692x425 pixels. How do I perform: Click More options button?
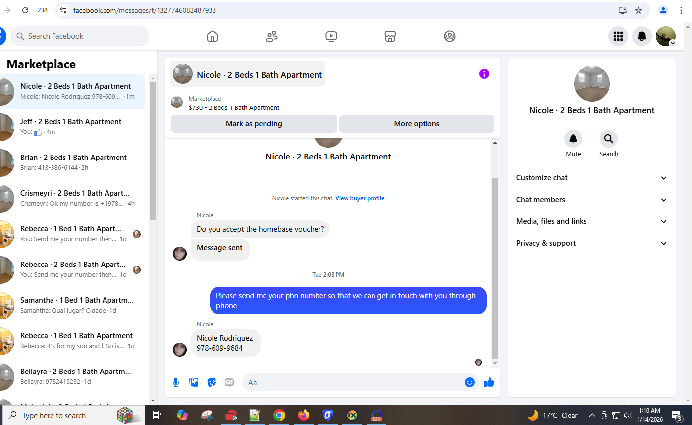pyautogui.click(x=417, y=124)
